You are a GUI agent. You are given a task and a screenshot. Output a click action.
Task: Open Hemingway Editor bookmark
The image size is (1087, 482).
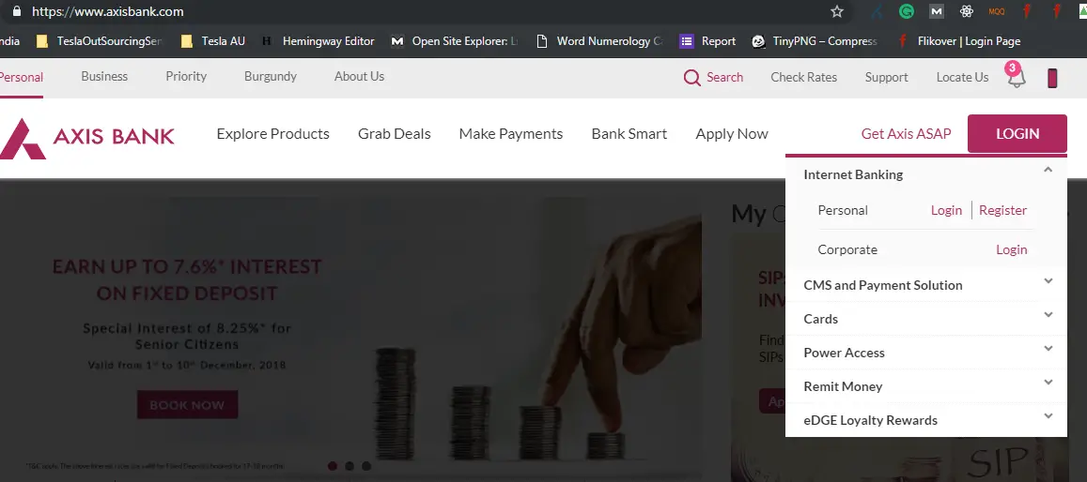pos(318,41)
